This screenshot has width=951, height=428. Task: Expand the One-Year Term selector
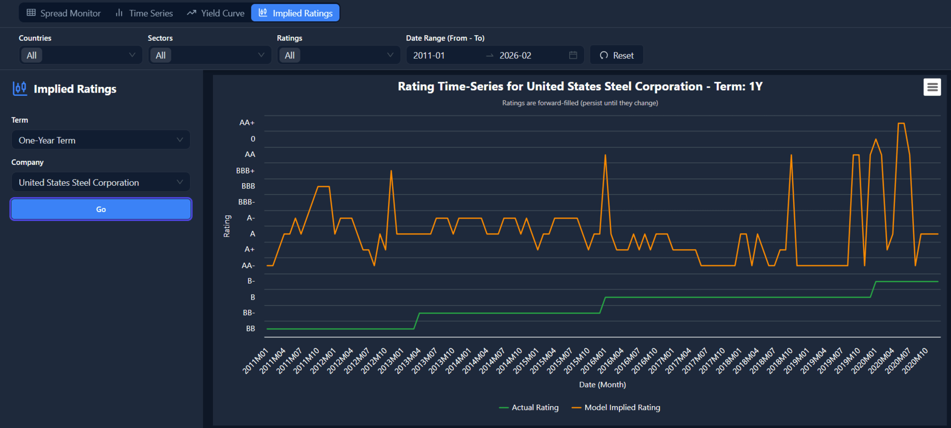[100, 140]
